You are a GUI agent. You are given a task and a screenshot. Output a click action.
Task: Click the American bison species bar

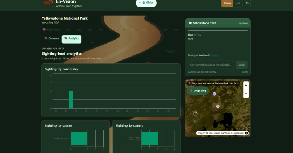pyautogui.click(x=79, y=138)
